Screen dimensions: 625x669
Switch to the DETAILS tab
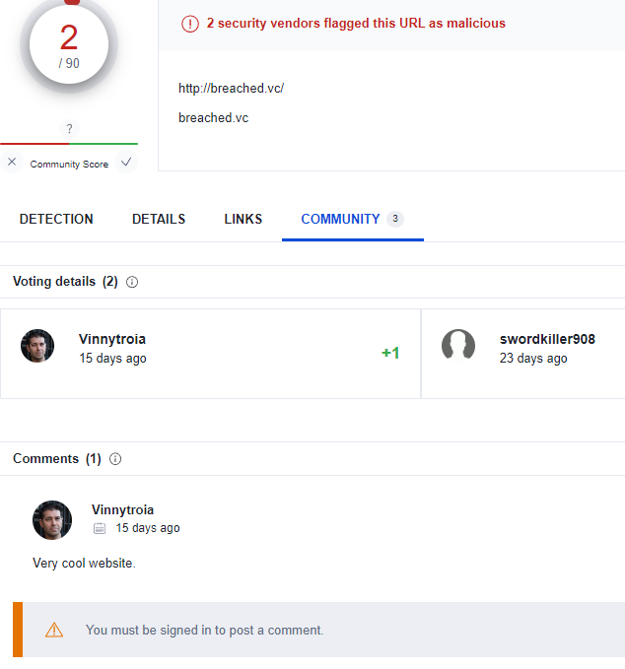[159, 219]
